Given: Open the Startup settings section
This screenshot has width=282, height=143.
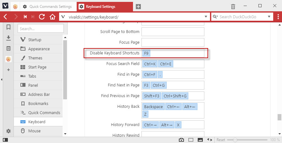Looking at the screenshot, I should [38, 40].
